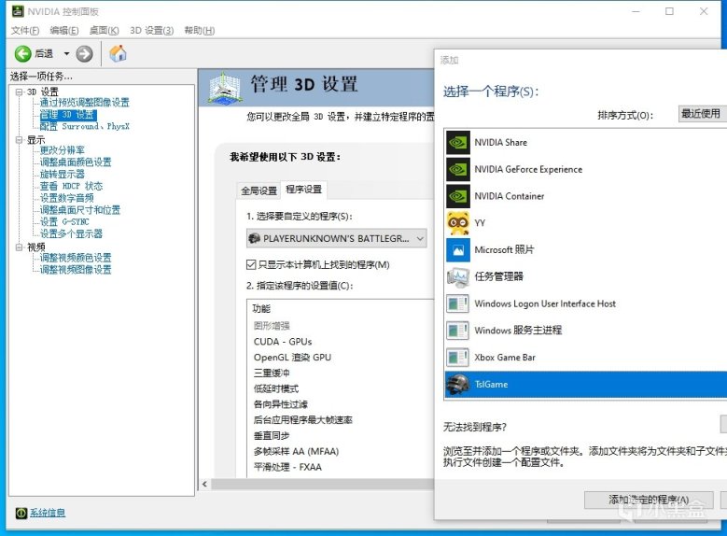
Task: Select 通过预览调整图像设置 in tree
Action: (x=85, y=103)
